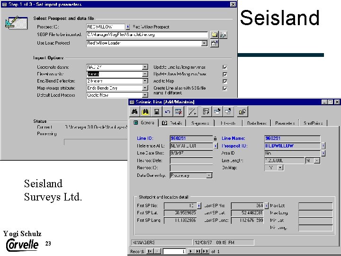
Task: Click lookup arrow beside Area ID field
Action: 323,153
